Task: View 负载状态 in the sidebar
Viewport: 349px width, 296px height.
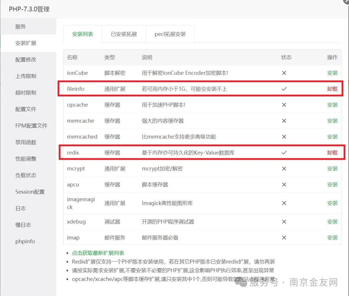Action: (x=28, y=175)
